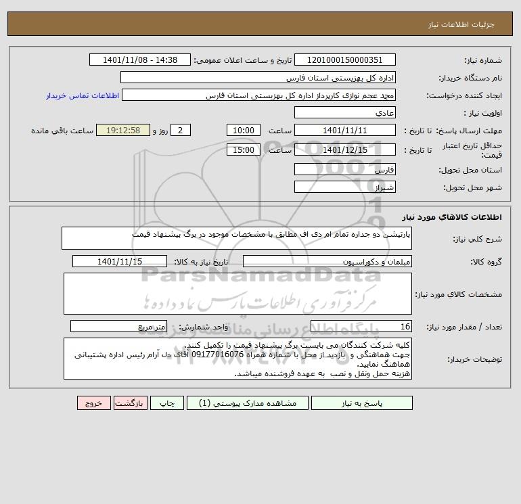
Task: Click the validity time field 15:00
Action: click(x=244, y=150)
